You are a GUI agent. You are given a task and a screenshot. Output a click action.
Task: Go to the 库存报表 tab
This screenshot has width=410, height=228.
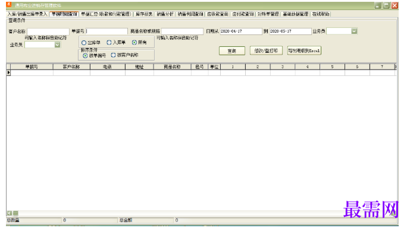coord(144,14)
